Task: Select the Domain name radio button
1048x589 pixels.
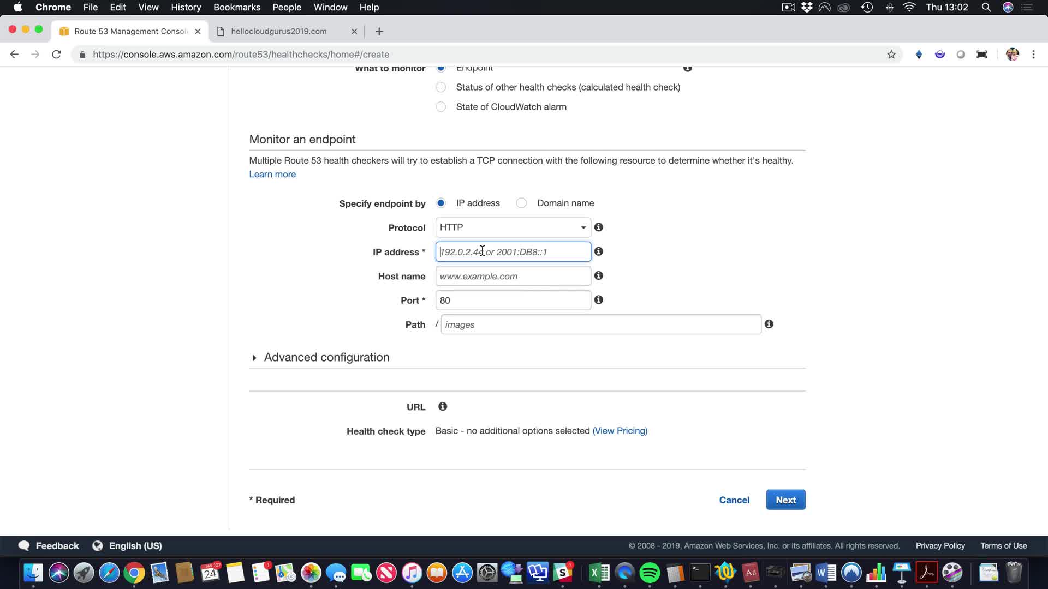Action: coord(522,203)
